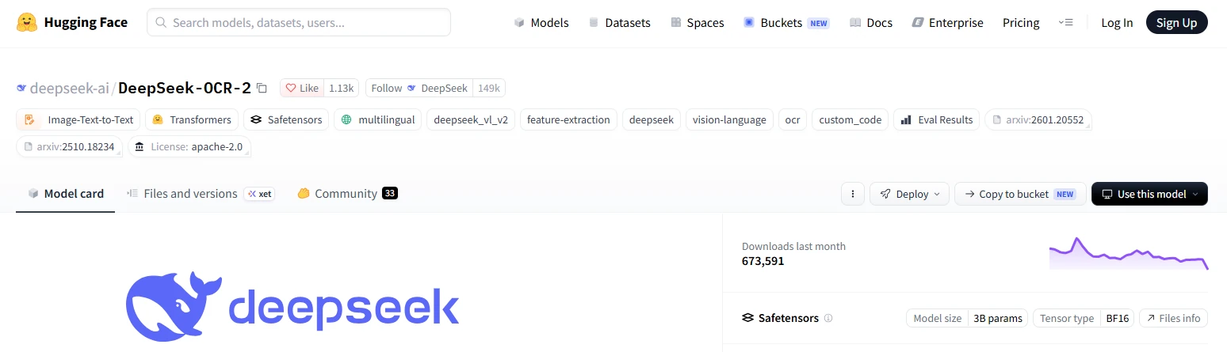Image resolution: width=1227 pixels, height=352 pixels.
Task: Open Docs in the top navigation
Action: point(871,23)
